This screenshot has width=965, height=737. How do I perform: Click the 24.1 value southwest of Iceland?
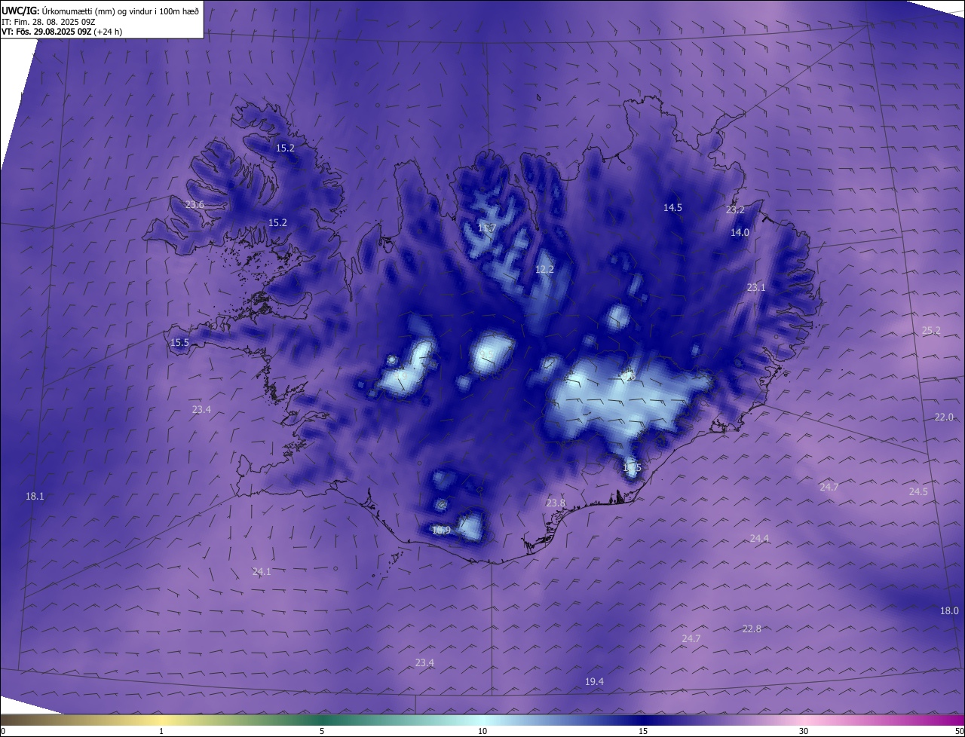(262, 572)
